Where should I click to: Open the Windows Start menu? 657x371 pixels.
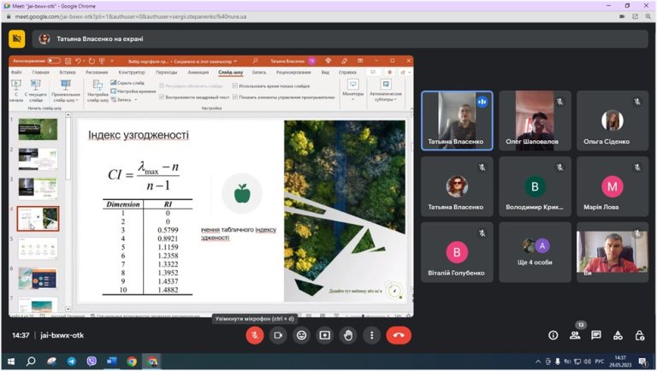[11, 362]
